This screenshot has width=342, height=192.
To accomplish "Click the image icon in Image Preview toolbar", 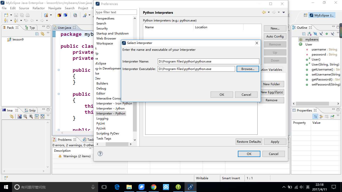I will (20, 116).
